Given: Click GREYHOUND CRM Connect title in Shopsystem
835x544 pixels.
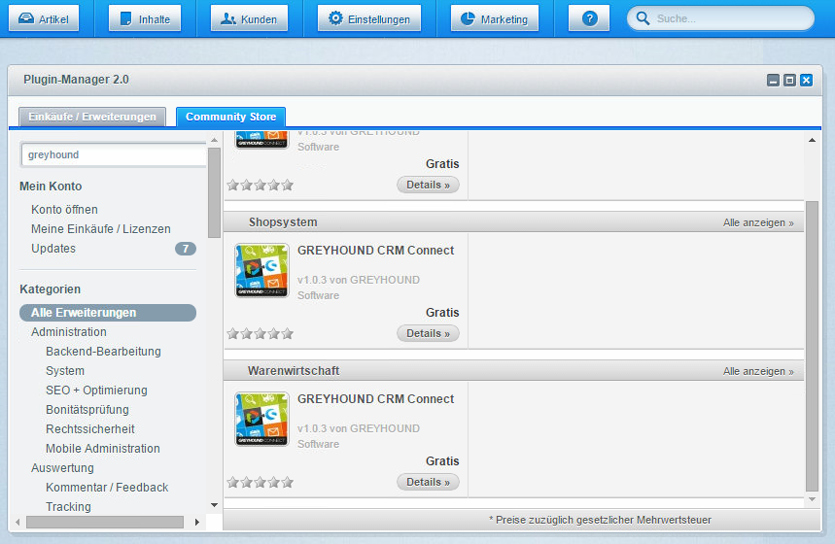Looking at the screenshot, I should (375, 251).
